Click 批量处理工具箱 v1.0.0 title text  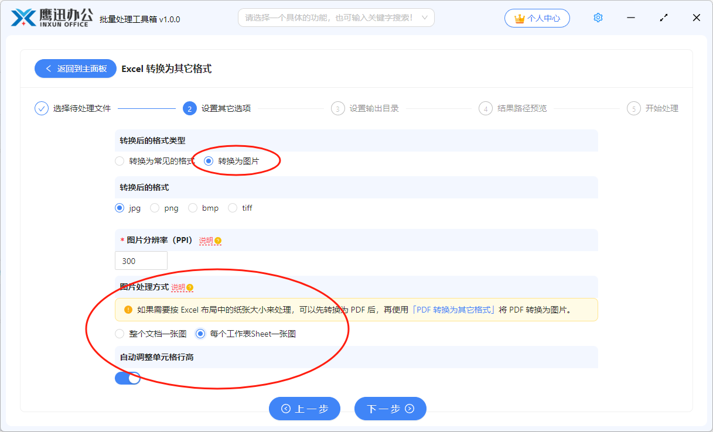(140, 19)
